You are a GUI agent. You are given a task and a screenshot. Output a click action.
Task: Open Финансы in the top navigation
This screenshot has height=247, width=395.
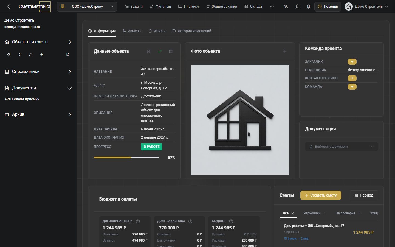coord(160,7)
